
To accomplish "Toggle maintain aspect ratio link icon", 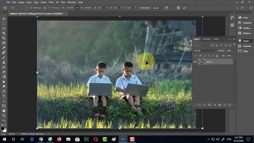I will (x=77, y=8).
